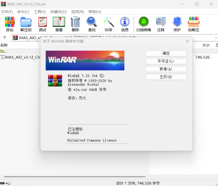
Task: Click '修改: 烈火' text in dialog
Action: (x=77, y=98)
